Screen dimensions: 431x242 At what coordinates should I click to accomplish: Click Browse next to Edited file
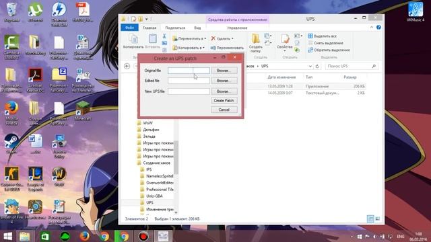[224, 81]
